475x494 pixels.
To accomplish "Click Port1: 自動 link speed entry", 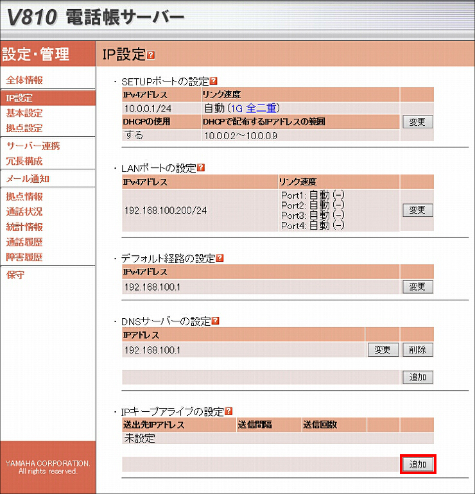I will tap(313, 195).
